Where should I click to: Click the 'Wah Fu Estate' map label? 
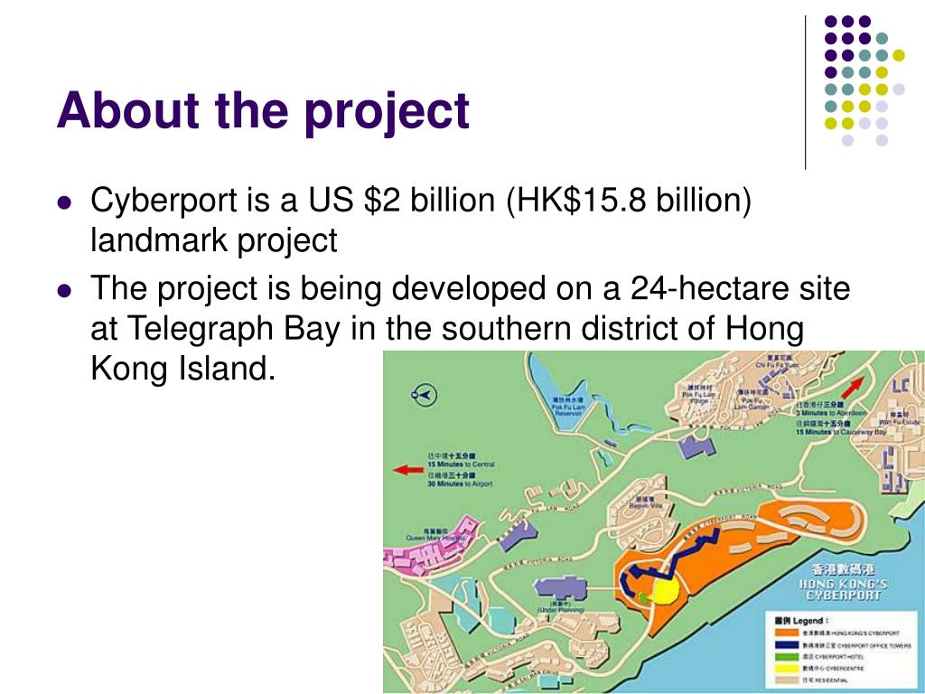[x=900, y=422]
